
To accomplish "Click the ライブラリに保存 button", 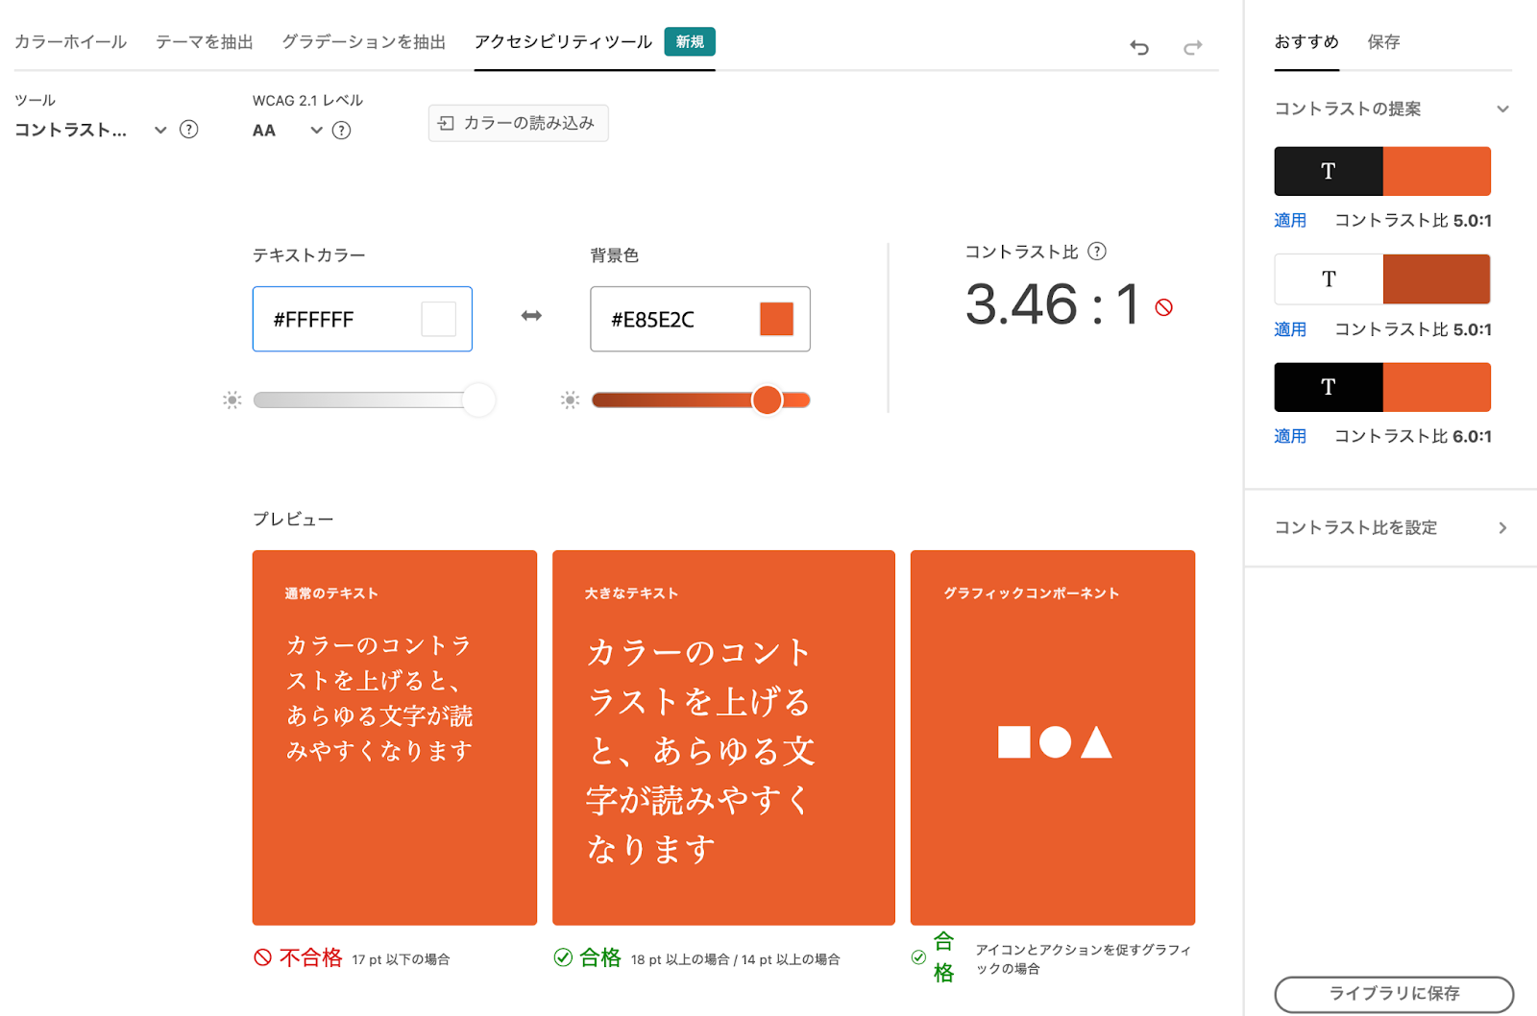I will [1393, 993].
